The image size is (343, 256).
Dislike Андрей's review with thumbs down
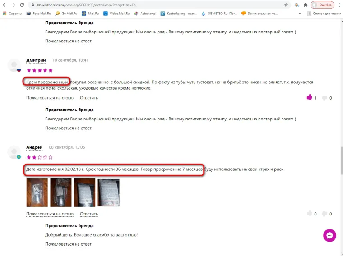324,214
